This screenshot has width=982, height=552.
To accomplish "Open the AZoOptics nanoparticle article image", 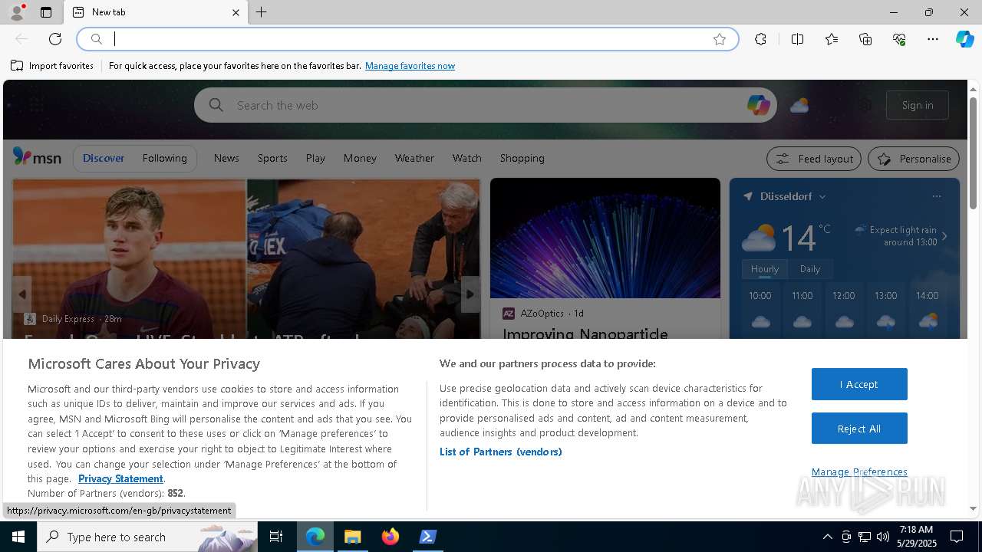I will (x=605, y=238).
